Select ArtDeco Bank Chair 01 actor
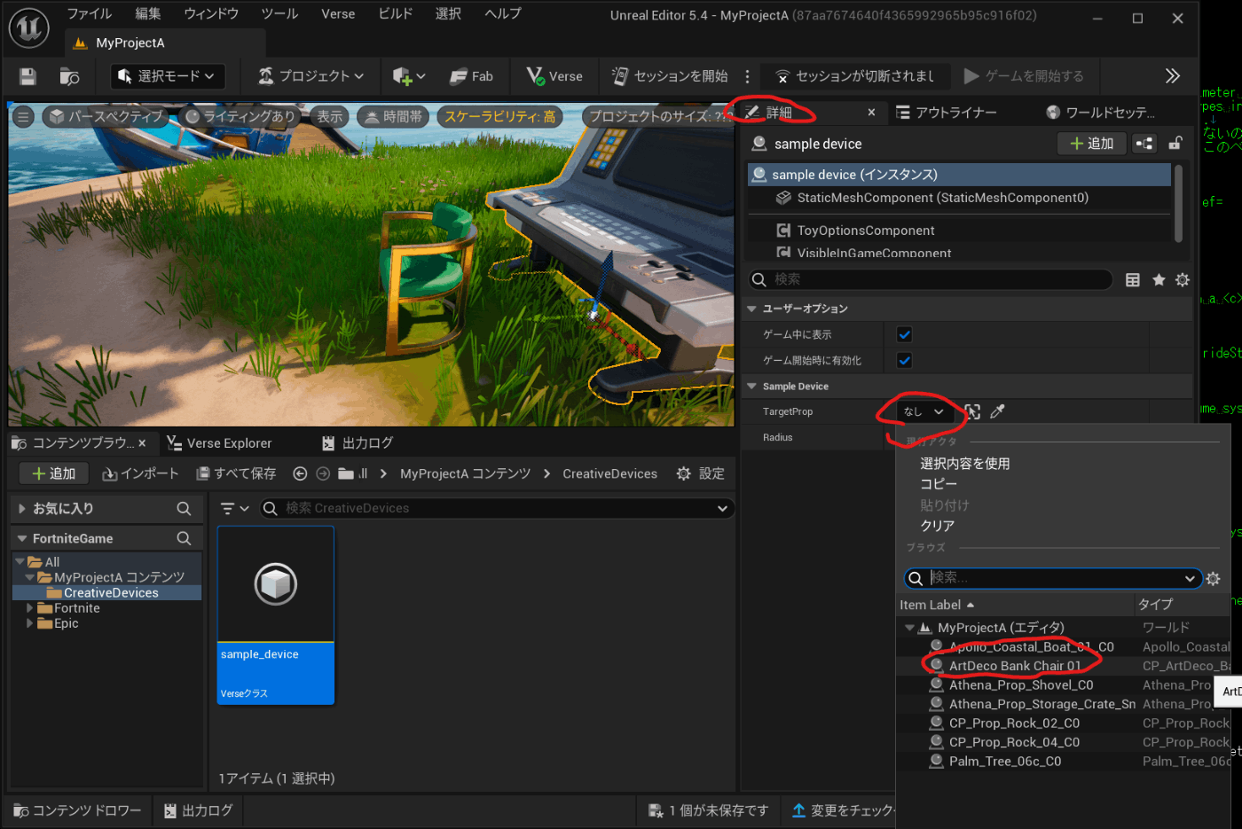Viewport: 1242px width, 829px height. tap(1015, 666)
